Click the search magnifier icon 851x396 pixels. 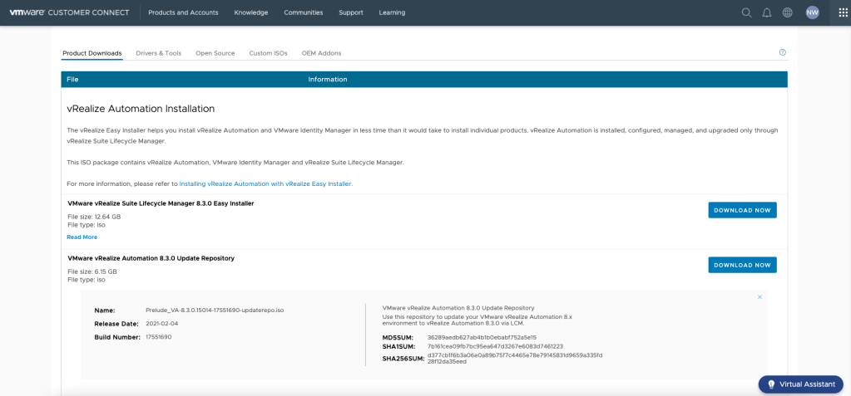[x=746, y=12]
